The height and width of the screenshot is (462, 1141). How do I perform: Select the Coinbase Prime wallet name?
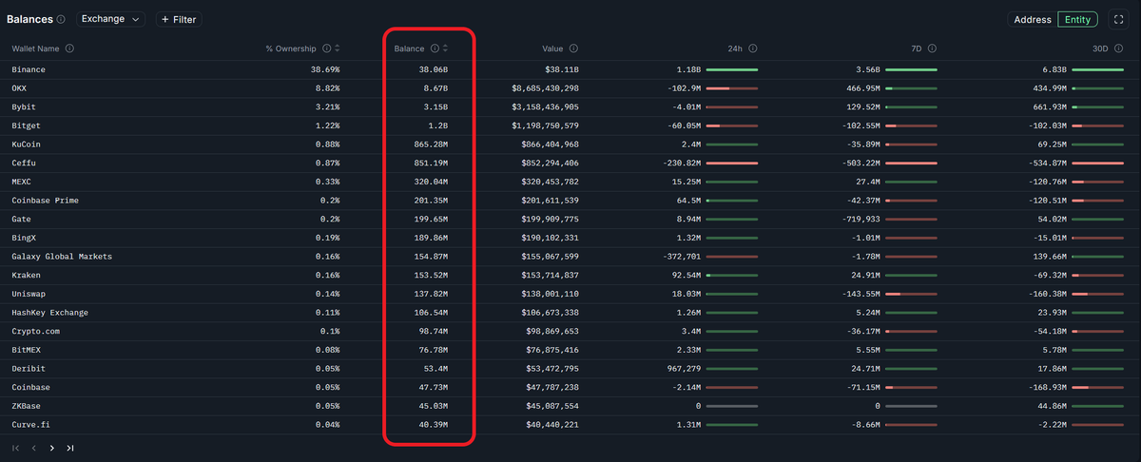point(46,201)
